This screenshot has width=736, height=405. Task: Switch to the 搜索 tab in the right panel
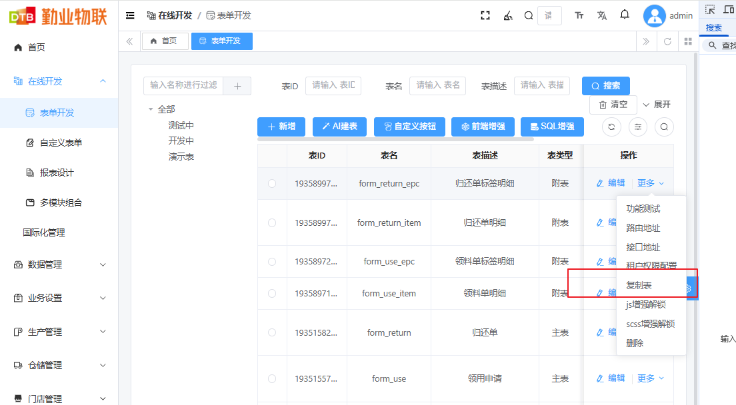pyautogui.click(x=713, y=28)
